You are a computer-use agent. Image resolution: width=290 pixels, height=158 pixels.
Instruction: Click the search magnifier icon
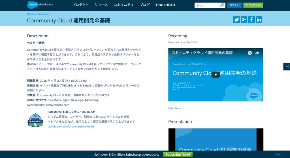[222, 5]
